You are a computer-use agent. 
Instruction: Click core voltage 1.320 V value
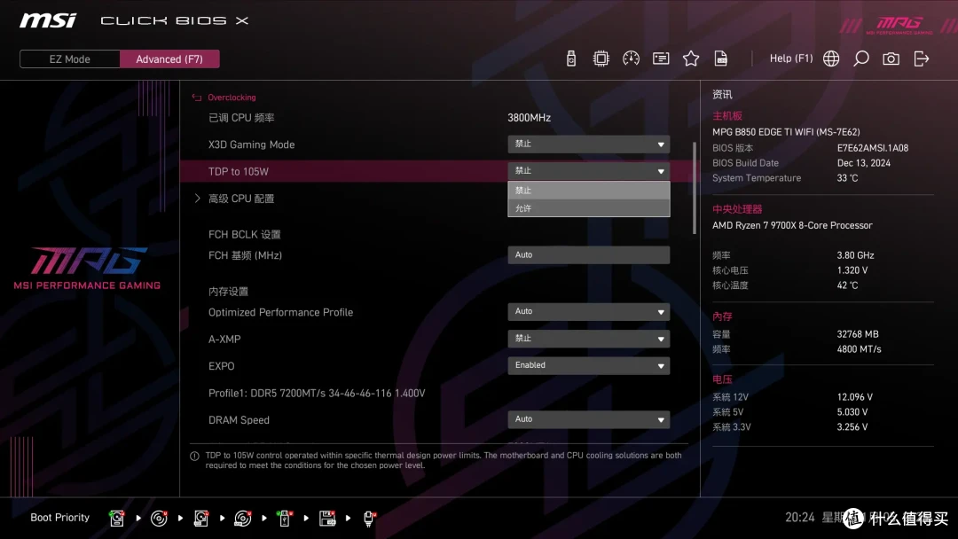[852, 270]
